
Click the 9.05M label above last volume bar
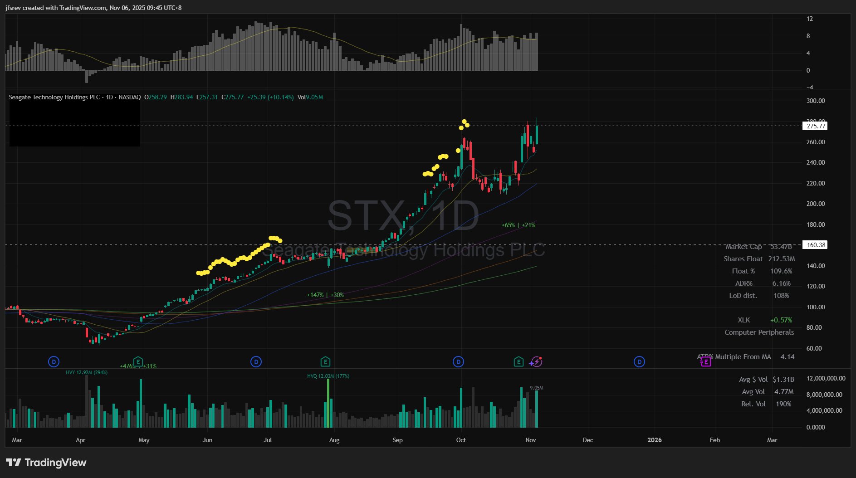pos(536,388)
